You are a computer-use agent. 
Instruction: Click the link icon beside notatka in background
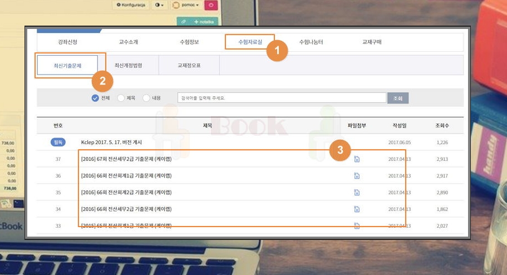pos(183,22)
